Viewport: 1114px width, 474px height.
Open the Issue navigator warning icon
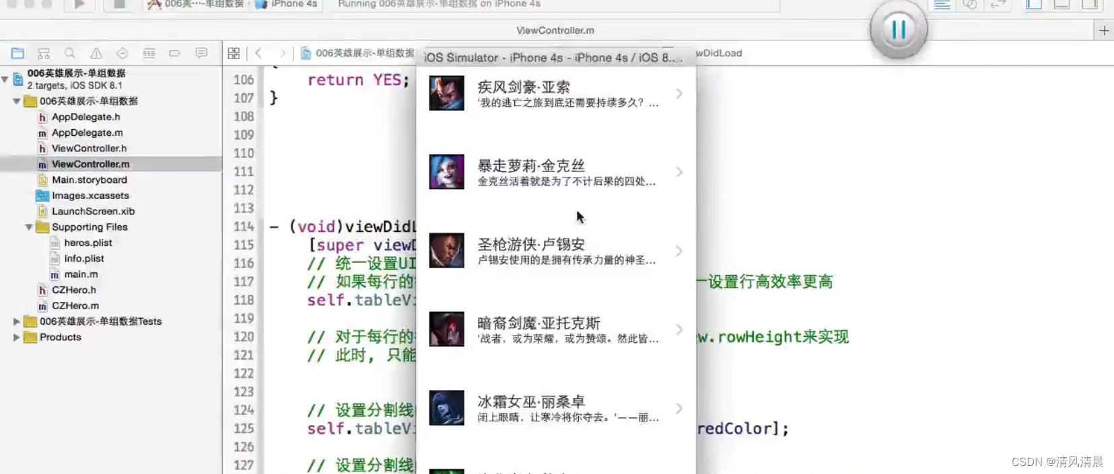pos(96,53)
